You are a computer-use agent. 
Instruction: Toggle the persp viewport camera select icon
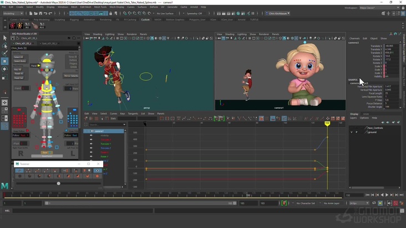tap(87, 38)
